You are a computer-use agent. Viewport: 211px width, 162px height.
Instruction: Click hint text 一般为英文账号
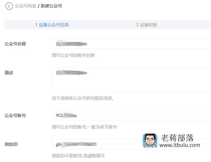(x=102, y=127)
